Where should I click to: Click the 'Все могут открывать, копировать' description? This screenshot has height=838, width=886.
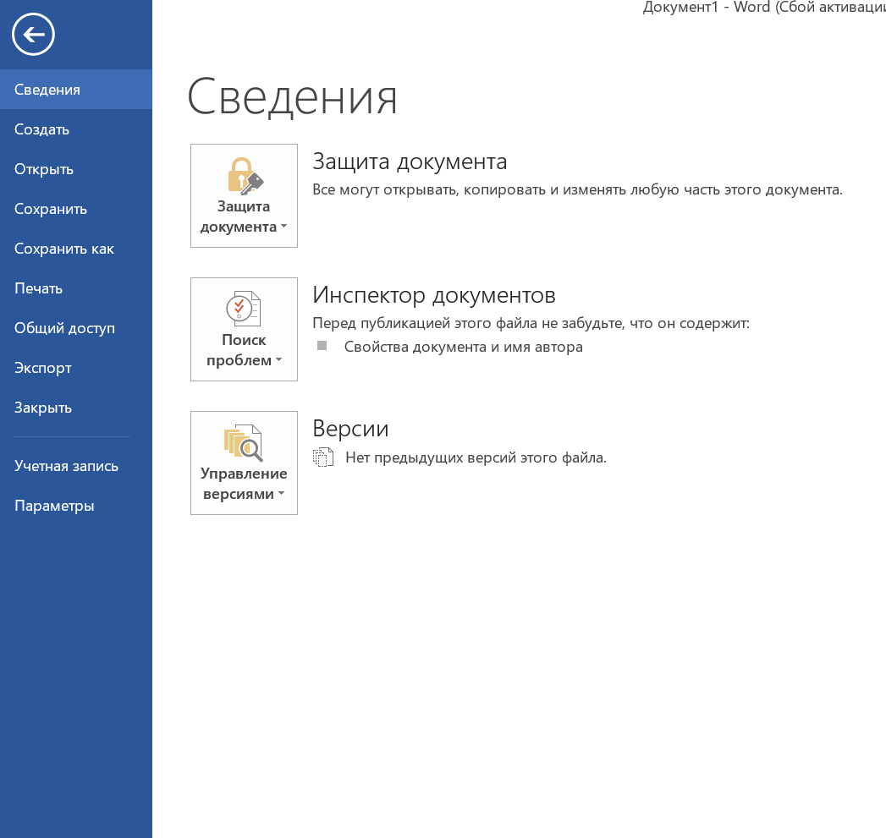point(577,189)
